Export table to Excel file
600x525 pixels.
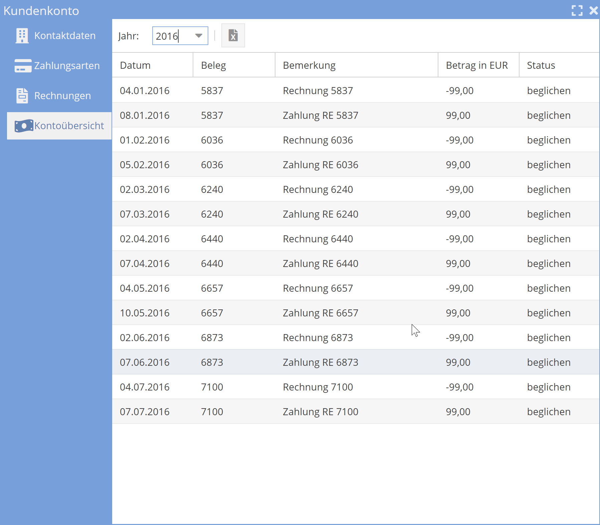(x=233, y=35)
